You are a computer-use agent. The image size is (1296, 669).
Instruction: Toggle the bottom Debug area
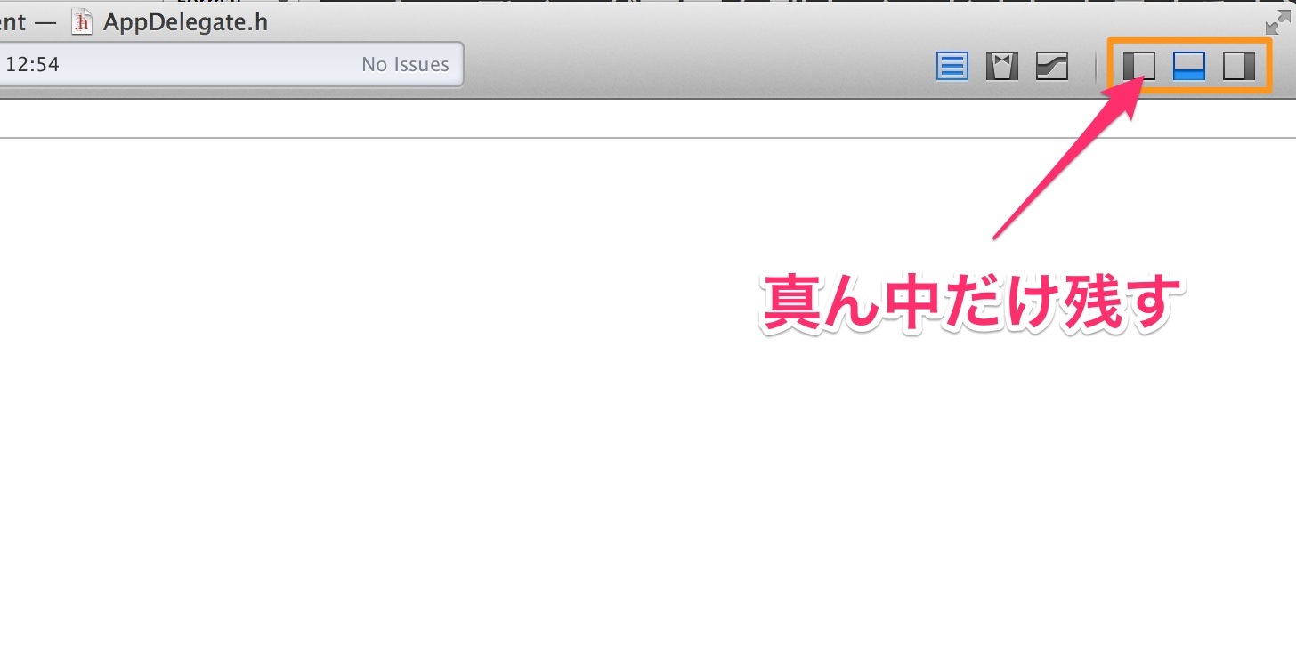pyautogui.click(x=1189, y=66)
